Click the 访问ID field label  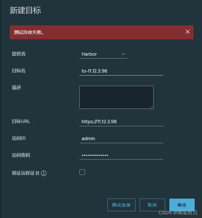(x=19, y=138)
